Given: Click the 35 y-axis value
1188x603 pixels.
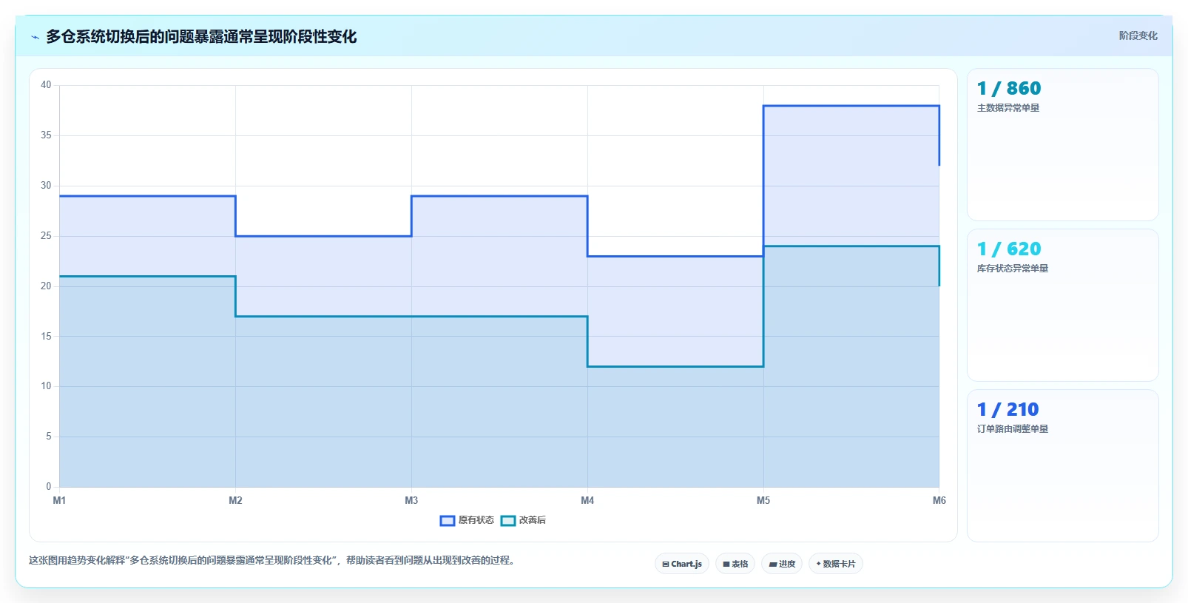Looking at the screenshot, I should [46, 135].
